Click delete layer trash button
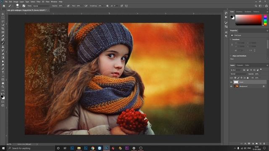Image resolution: width=269 pixels, height=151 pixels. [264, 143]
